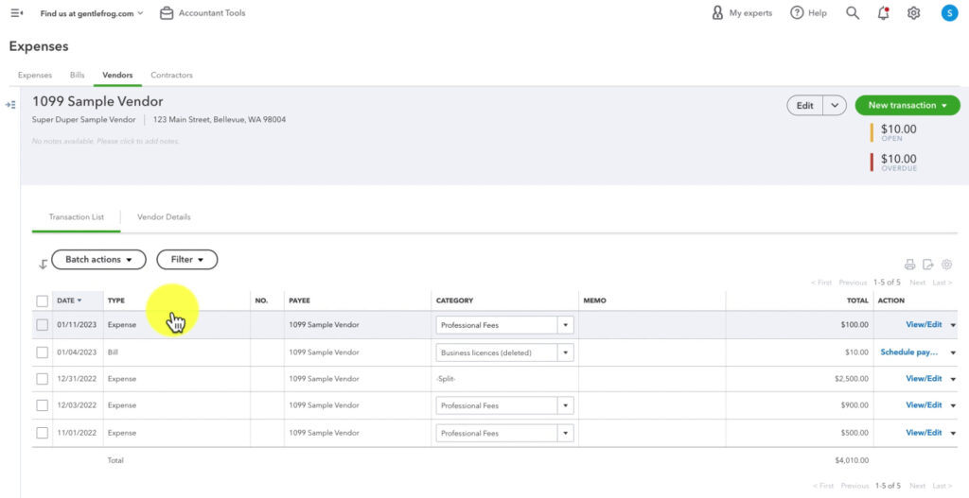This screenshot has height=498, width=969.
Task: Click the search magnifier icon
Action: (x=853, y=13)
